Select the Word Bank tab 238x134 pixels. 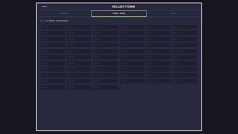[x=119, y=14]
